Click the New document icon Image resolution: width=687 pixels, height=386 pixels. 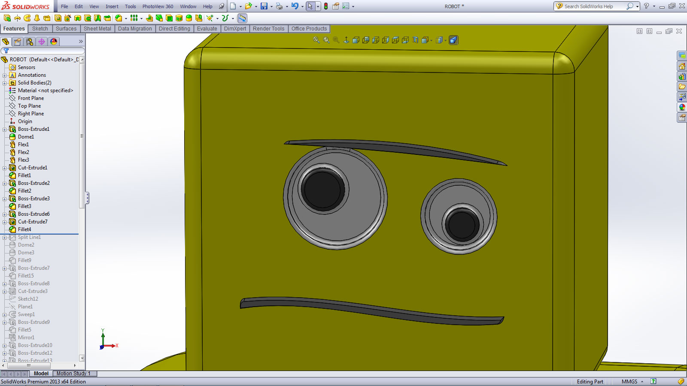coord(233,6)
